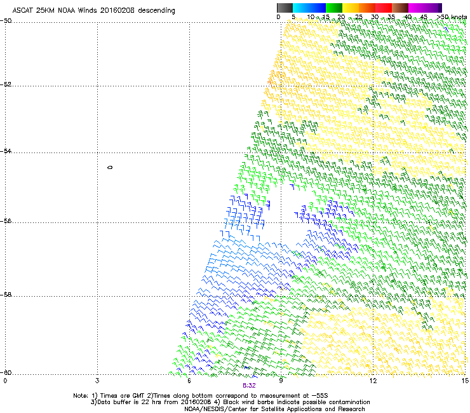The height and width of the screenshot is (413, 470).
Task: Click the '15' longitude label on bottom axis
Action: 465,381
